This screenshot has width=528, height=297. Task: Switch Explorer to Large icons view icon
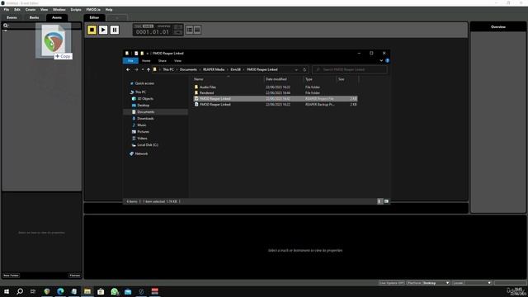tap(386, 201)
